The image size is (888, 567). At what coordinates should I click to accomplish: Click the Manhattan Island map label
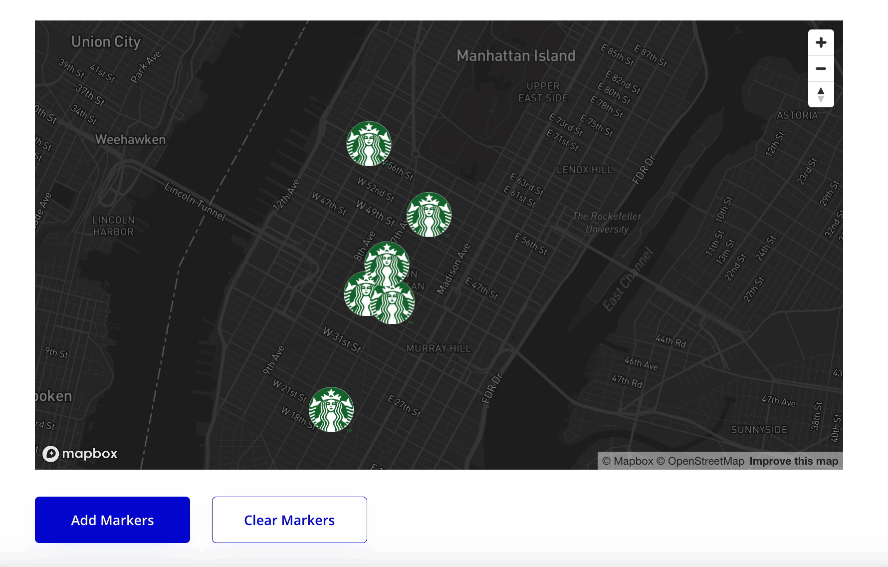(516, 55)
